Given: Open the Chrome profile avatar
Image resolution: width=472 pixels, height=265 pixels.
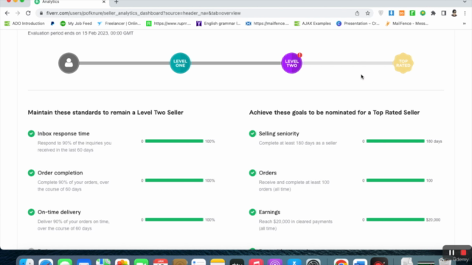Looking at the screenshot, I should click(454, 13).
